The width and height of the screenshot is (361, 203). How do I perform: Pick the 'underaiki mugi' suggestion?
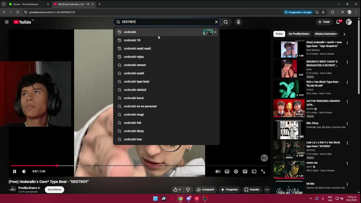click(166, 115)
